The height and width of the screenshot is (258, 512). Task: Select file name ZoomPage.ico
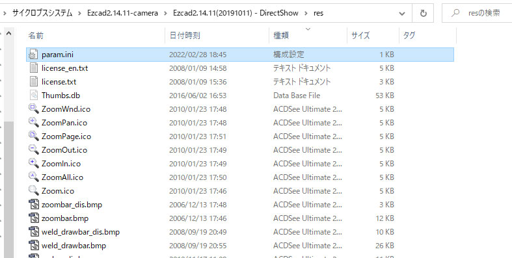click(x=66, y=136)
